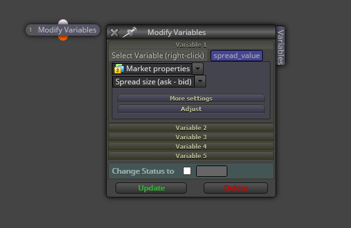This screenshot has height=228, width=351.
Task: Enable the Change Status to checkbox
Action: (x=187, y=171)
